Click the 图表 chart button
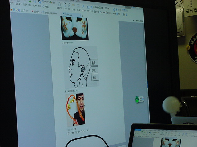Viewport: 197px width, 147px height. click(53, 2)
